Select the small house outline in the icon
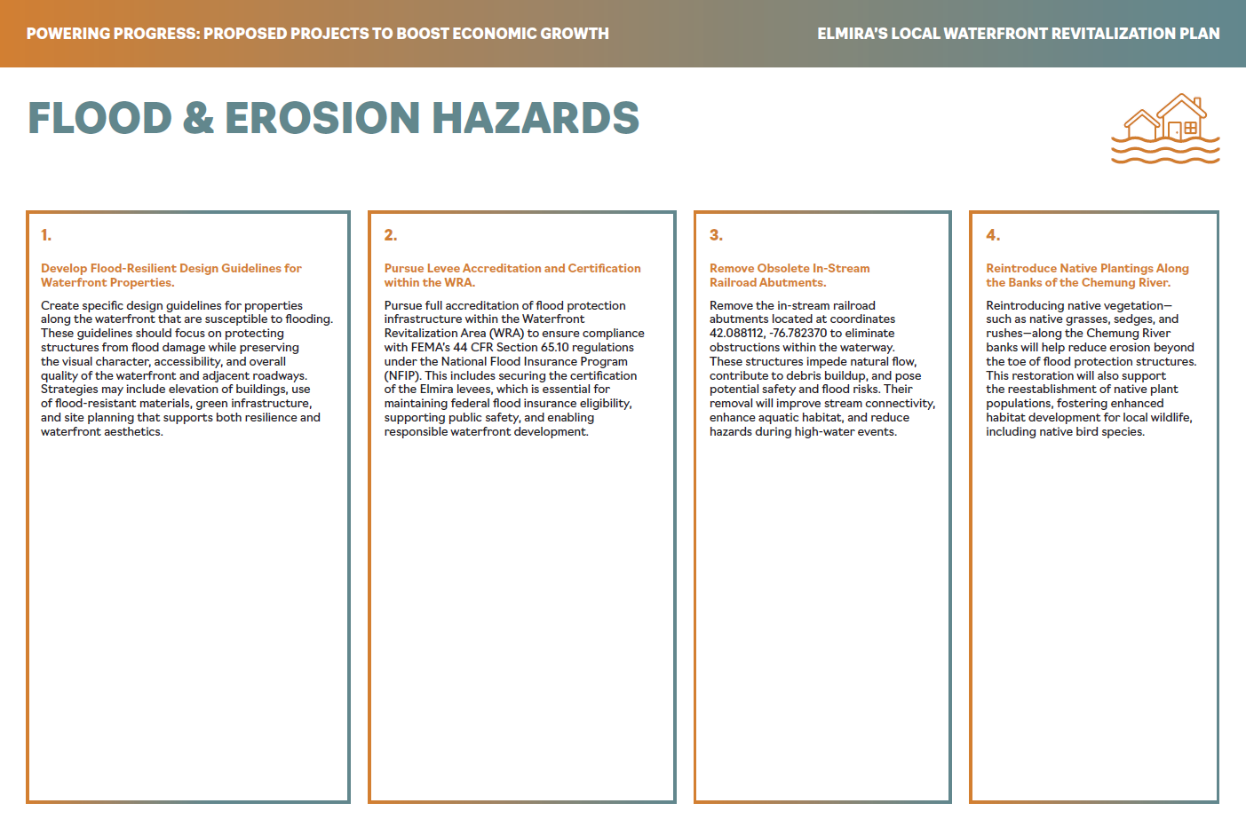Screen dimensions: 1246x819 [1142, 125]
